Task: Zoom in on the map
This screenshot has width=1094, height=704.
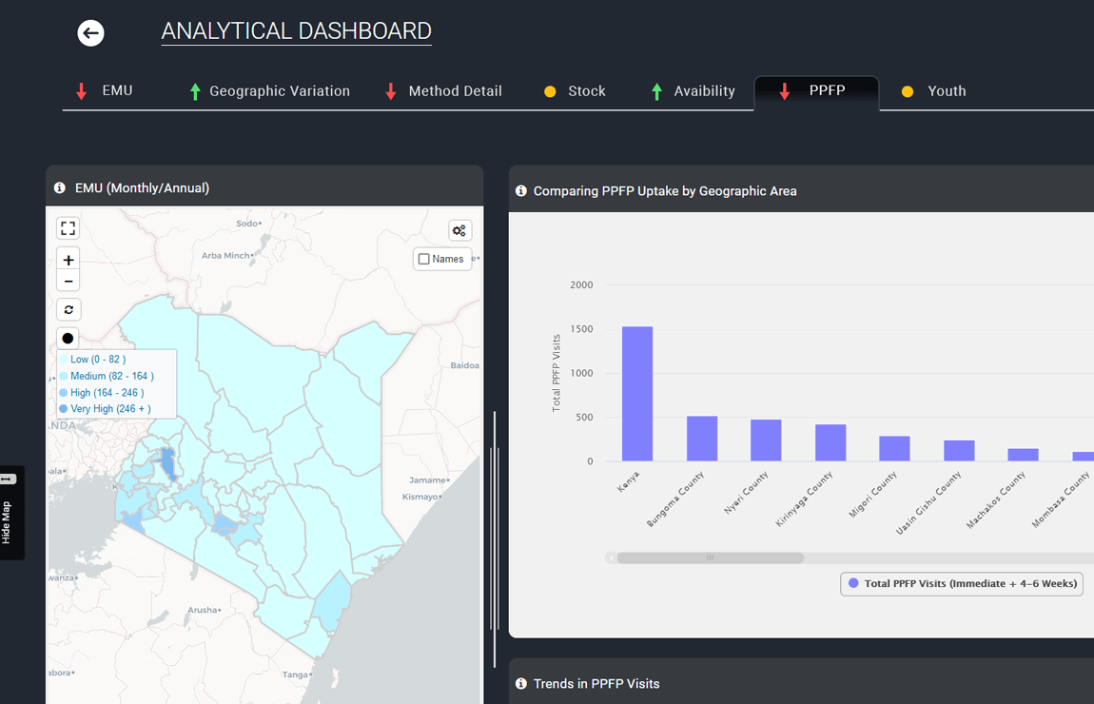Action: point(68,260)
